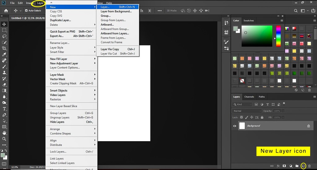This screenshot has width=317, height=170.
Task: Toggle the layer filter on/off switch
Action: click(284, 104)
